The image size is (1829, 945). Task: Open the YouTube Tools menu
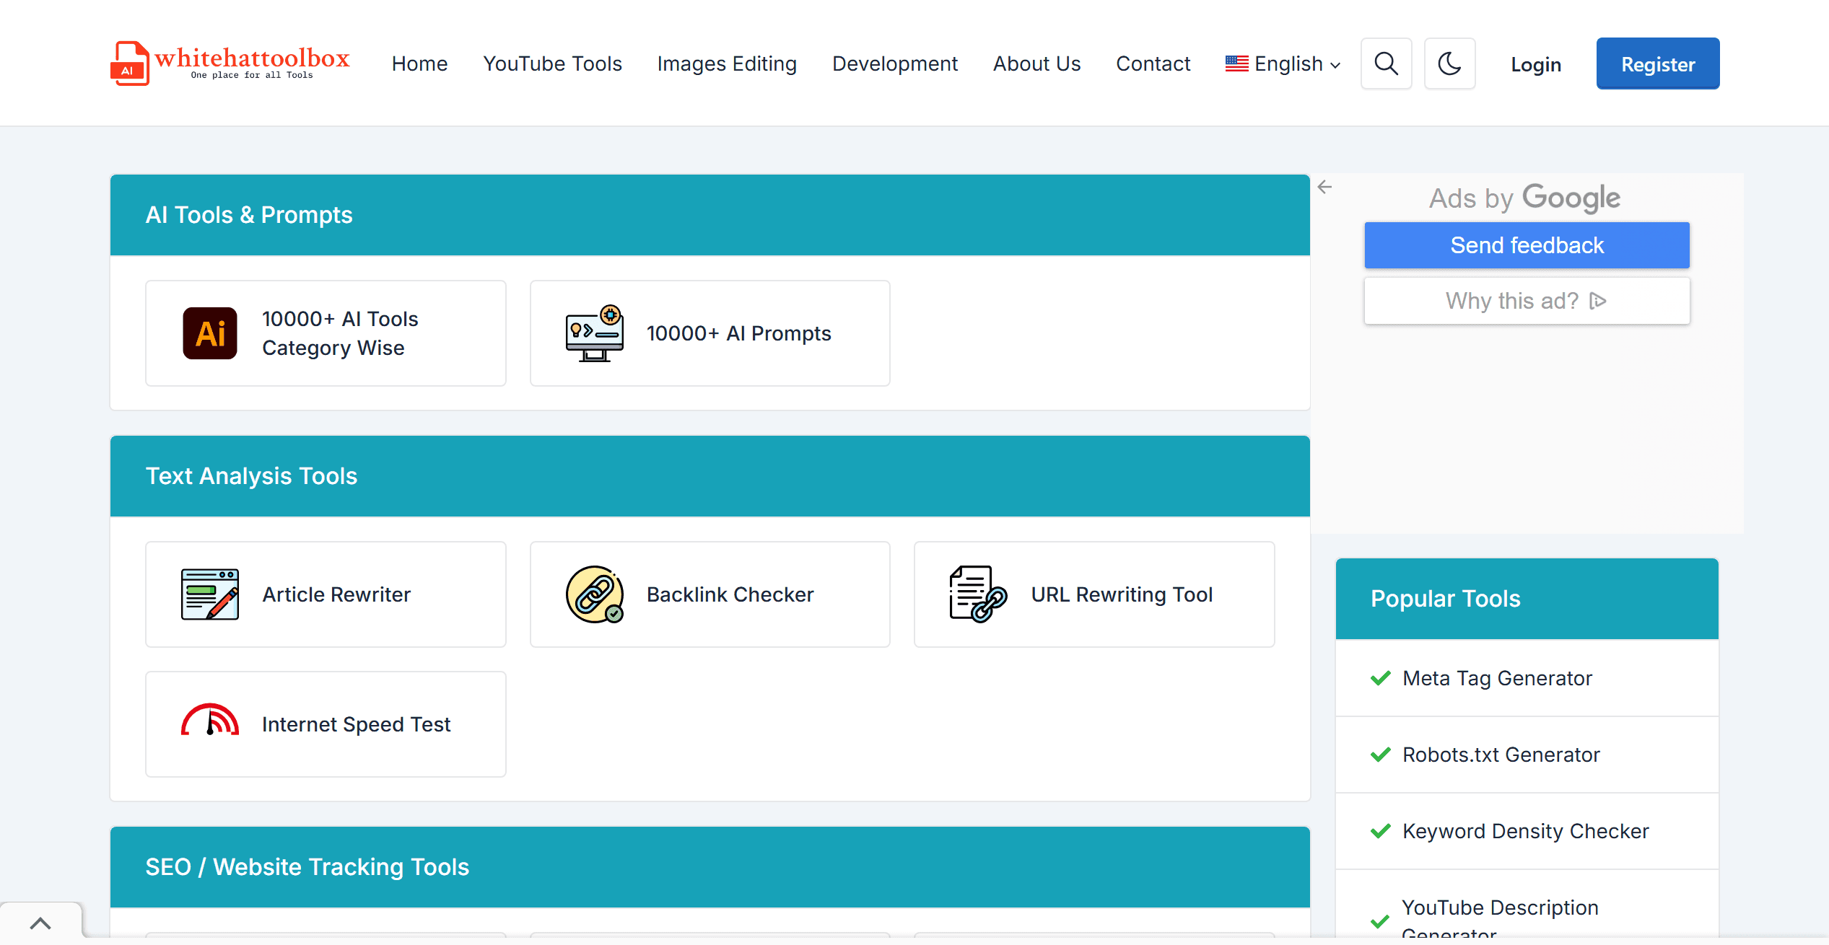click(x=552, y=63)
